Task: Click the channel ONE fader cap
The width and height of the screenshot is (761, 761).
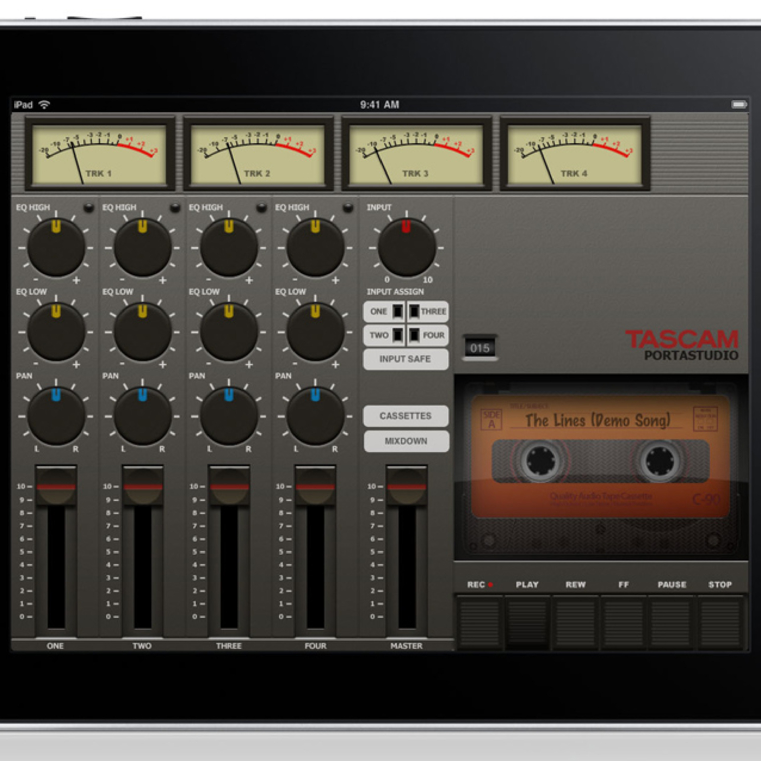Action: pyautogui.click(x=56, y=486)
